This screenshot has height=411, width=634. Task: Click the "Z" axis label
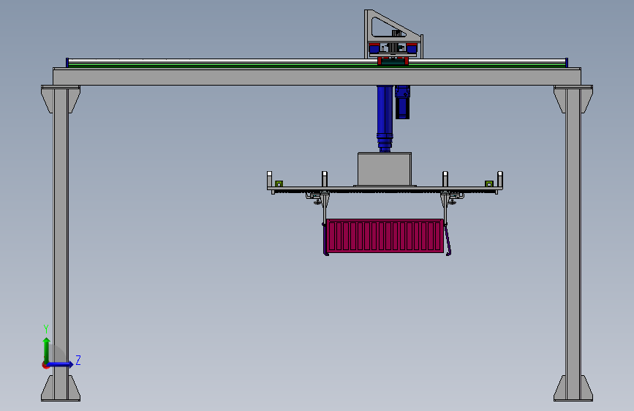coord(78,360)
